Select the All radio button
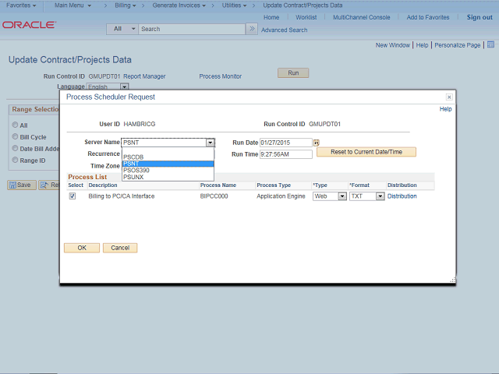 [14, 125]
